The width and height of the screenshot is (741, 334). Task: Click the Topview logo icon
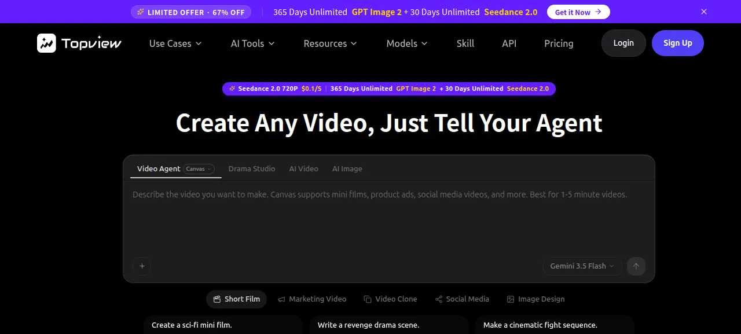(46, 43)
